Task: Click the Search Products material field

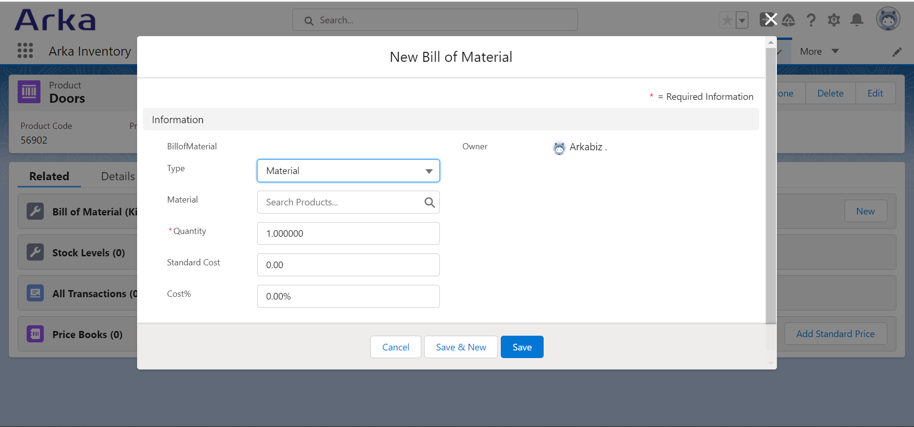Action: [348, 202]
